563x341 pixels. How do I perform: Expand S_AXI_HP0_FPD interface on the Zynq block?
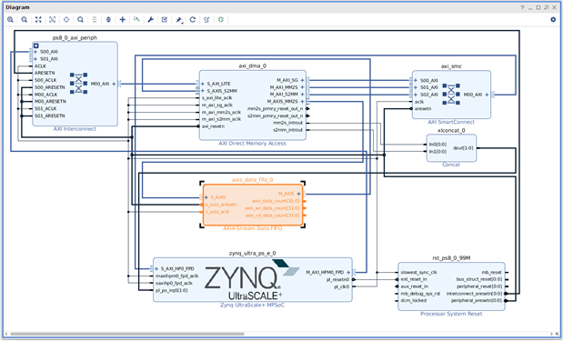tap(156, 268)
